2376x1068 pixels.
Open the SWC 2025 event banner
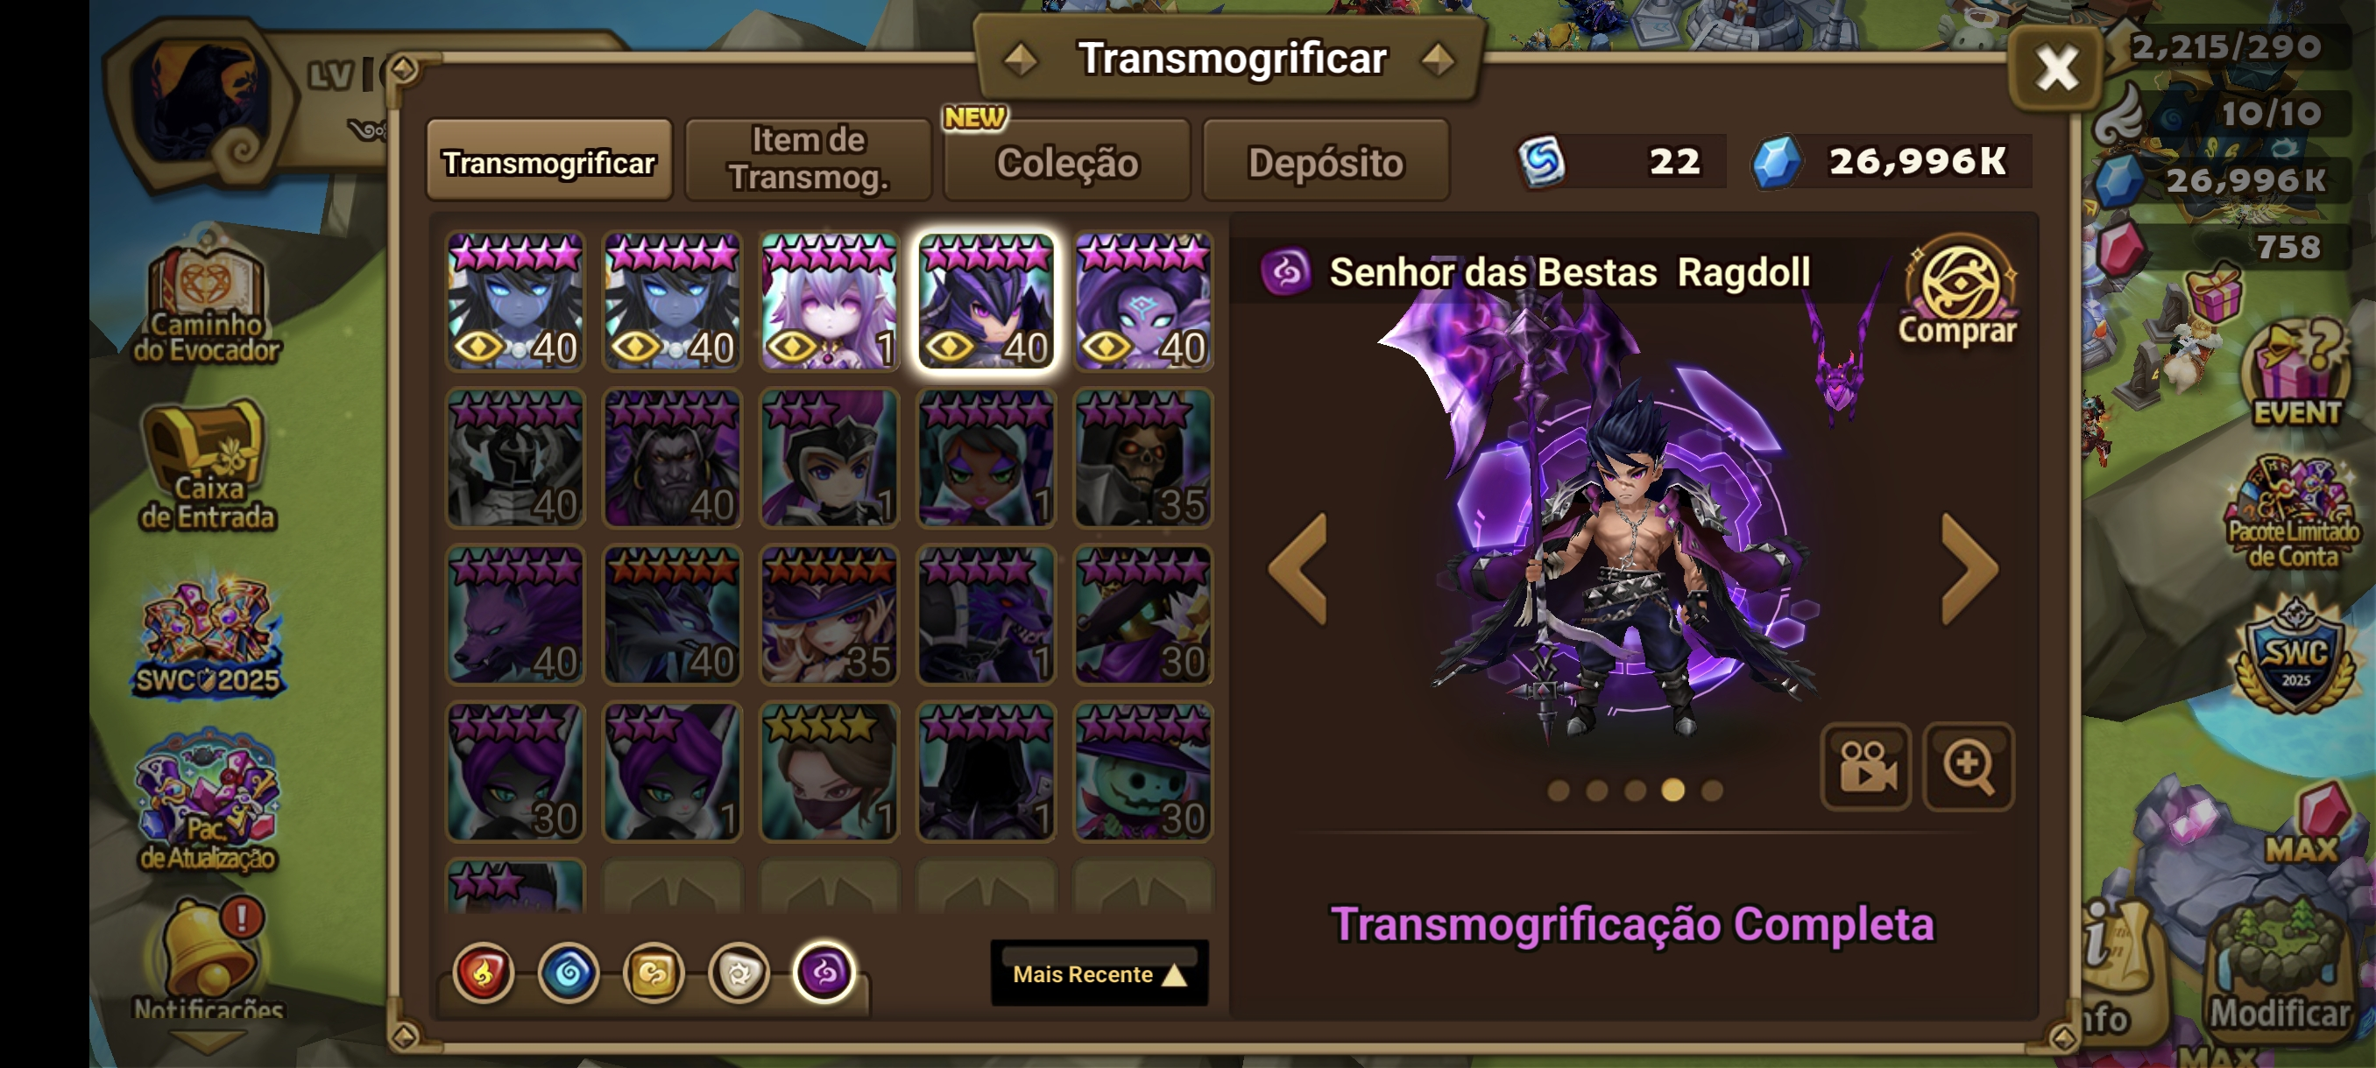coord(209,636)
